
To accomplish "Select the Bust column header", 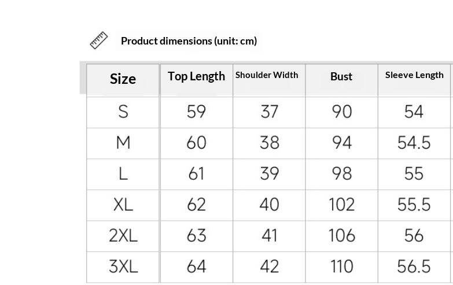I will click(x=341, y=77).
